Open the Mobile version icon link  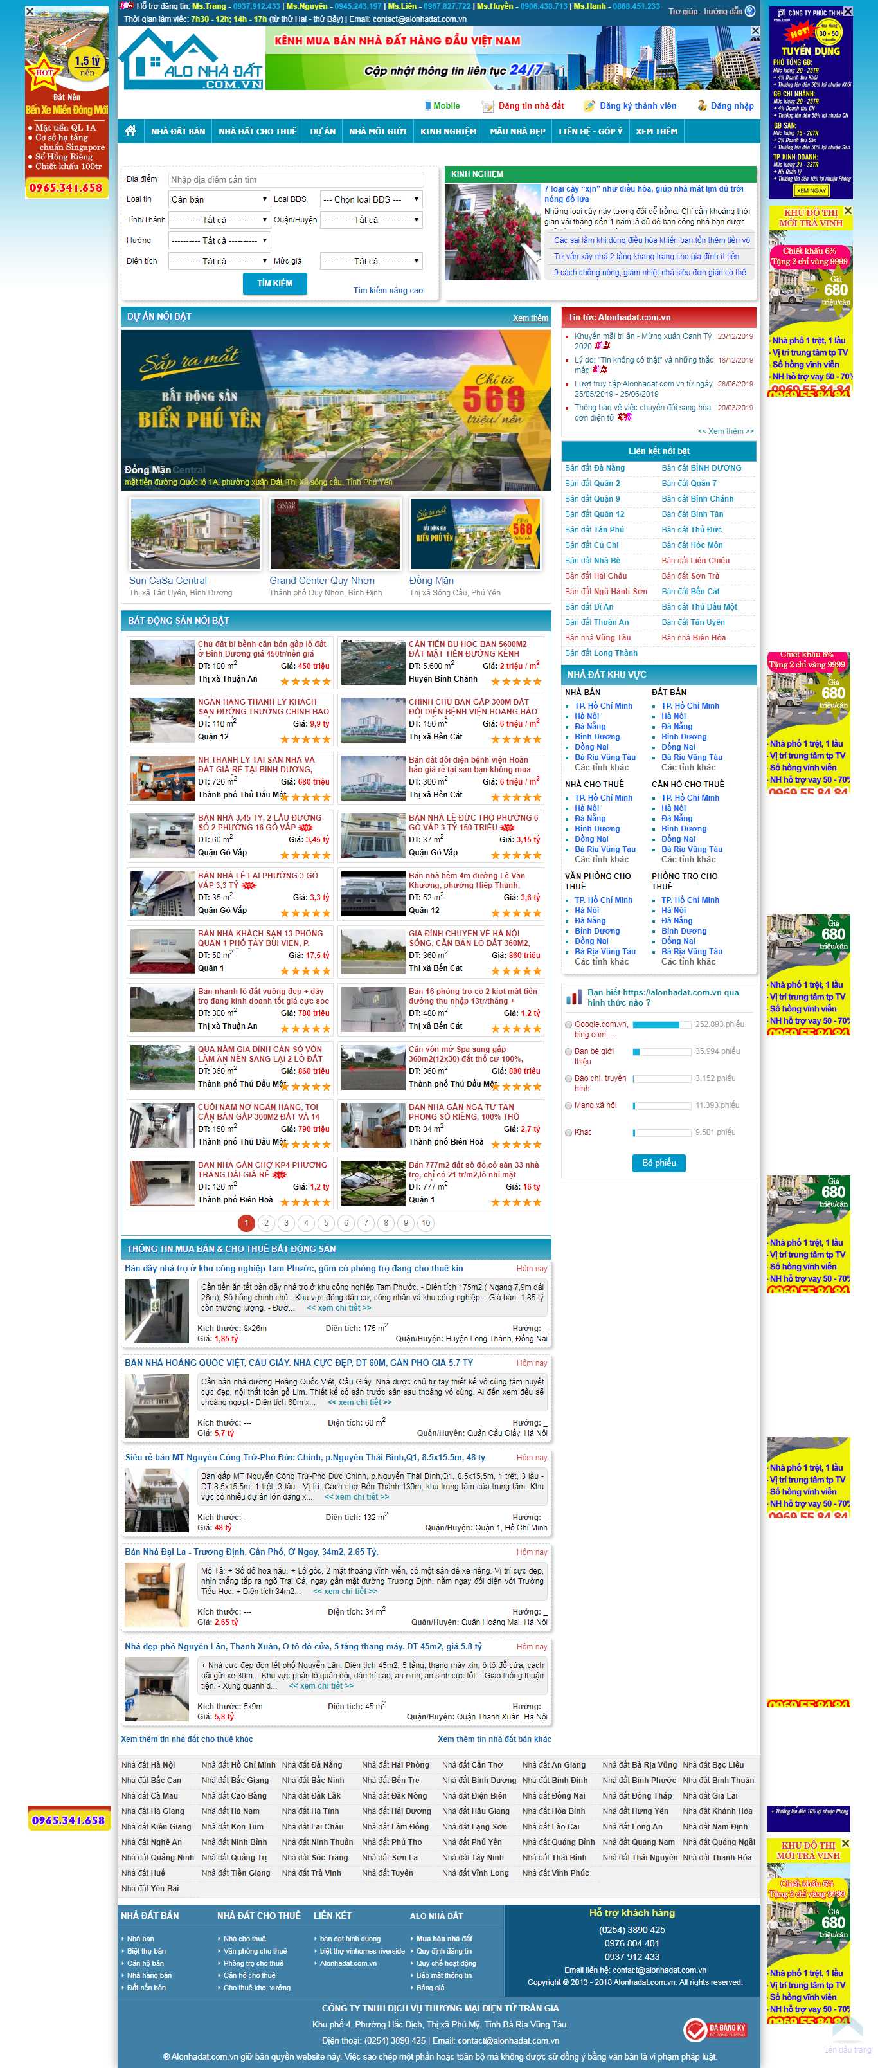(428, 105)
